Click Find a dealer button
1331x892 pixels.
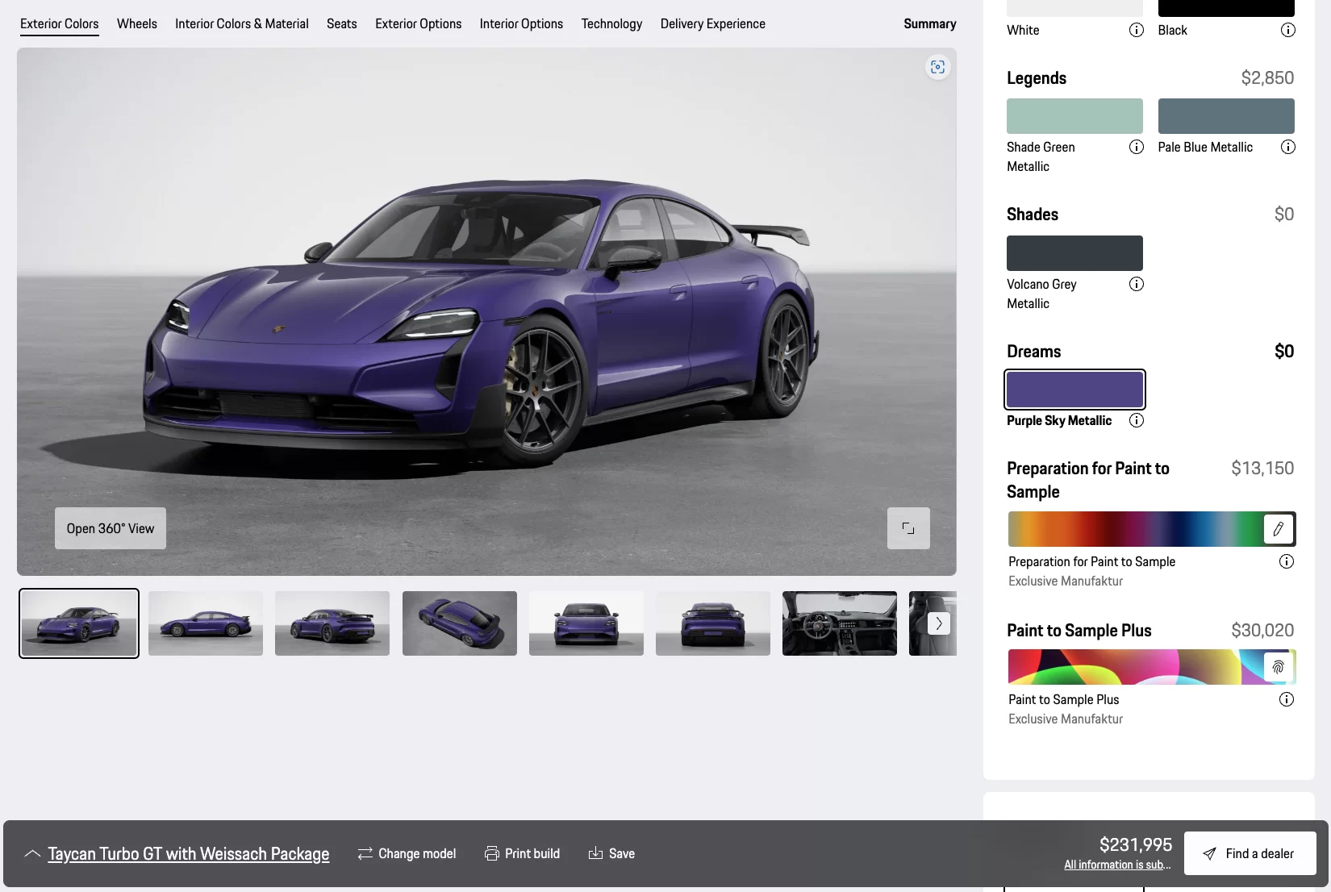(x=1250, y=853)
